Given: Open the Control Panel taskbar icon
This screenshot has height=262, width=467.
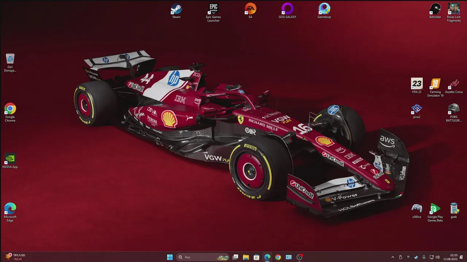Looking at the screenshot, I should 289,257.
